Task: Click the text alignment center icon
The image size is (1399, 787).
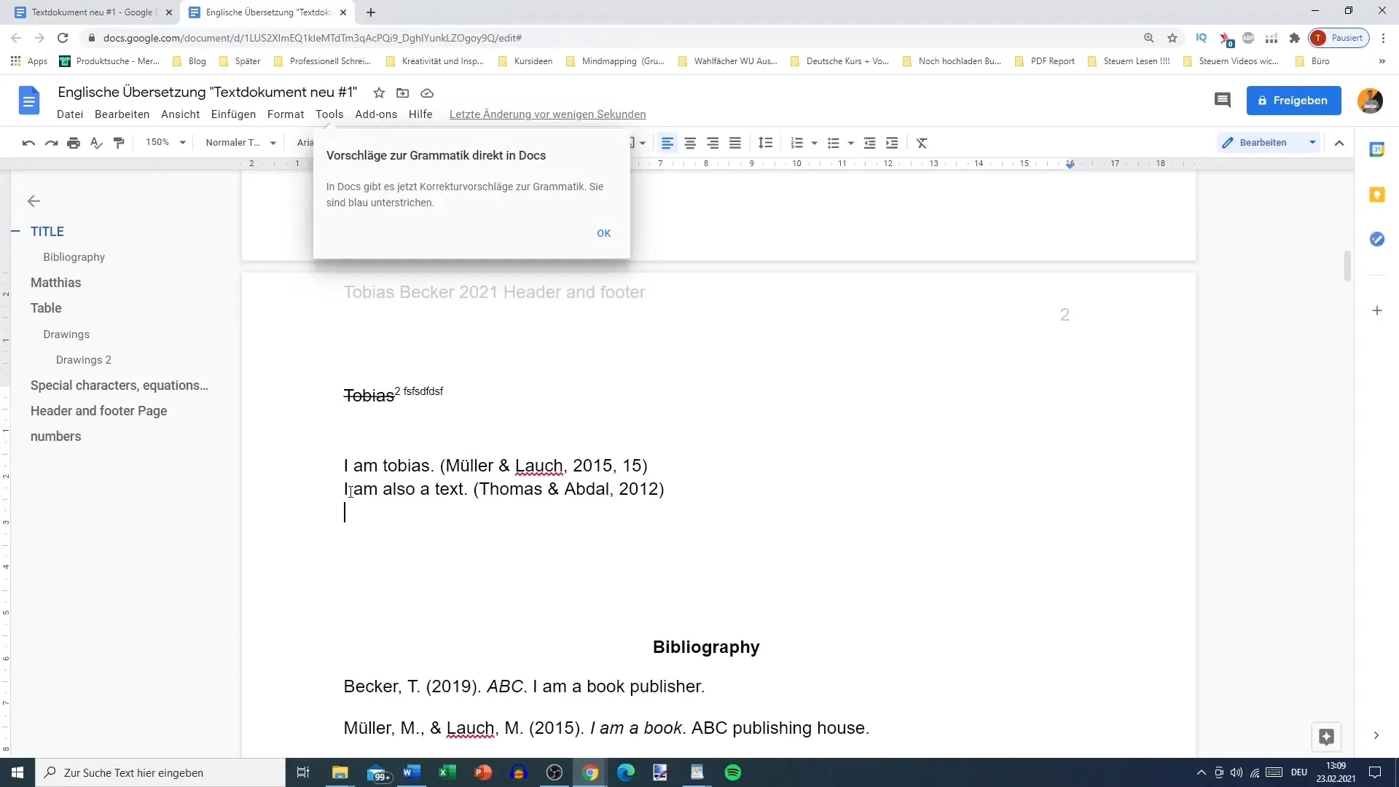Action: point(690,143)
